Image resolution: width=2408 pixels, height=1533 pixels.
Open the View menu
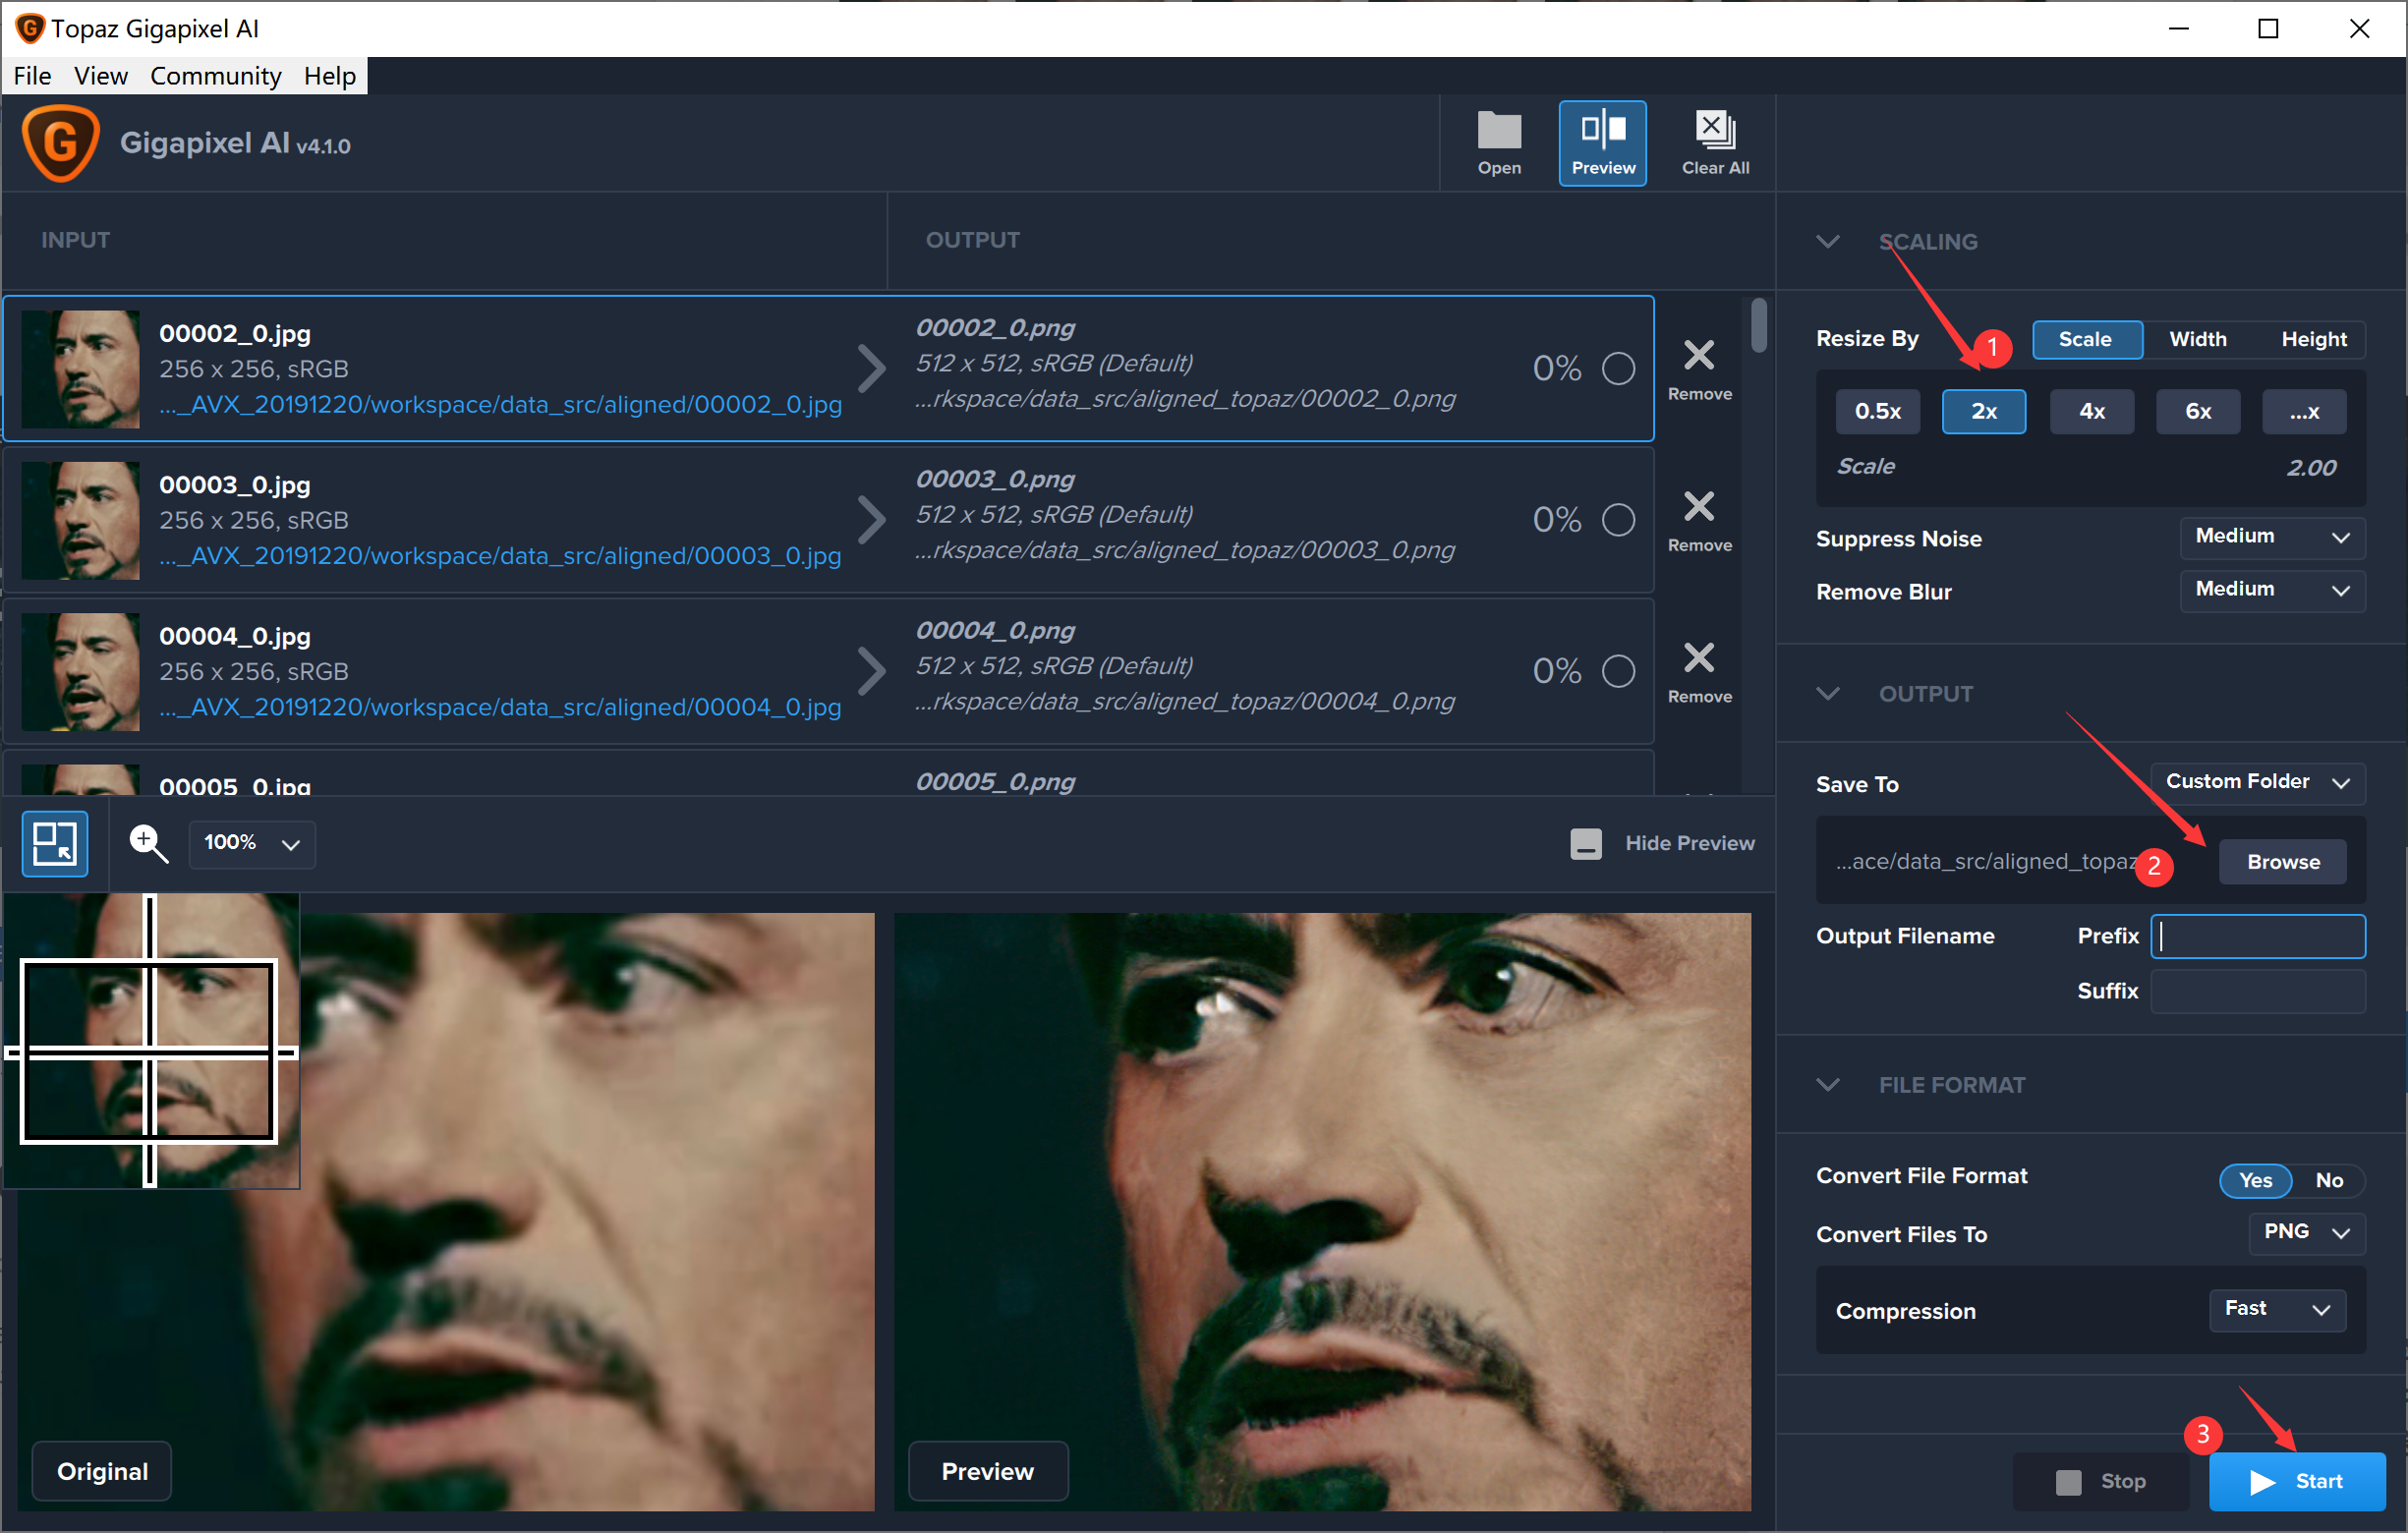(100, 76)
